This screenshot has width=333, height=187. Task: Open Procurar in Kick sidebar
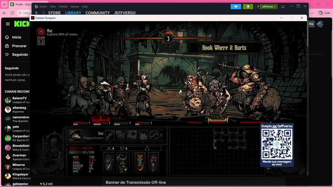point(16,46)
